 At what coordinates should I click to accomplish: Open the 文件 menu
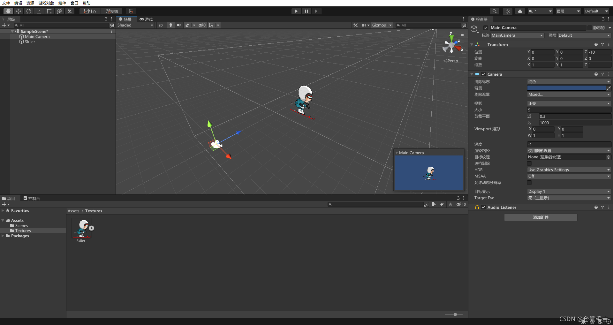coord(6,3)
